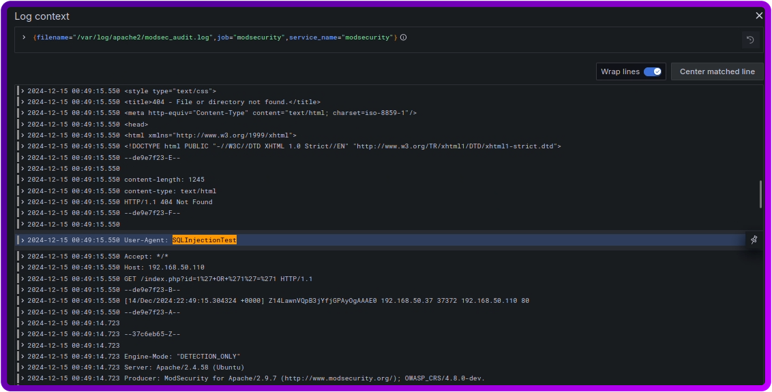Screen dimensions: 772x392
Task: Expand the 404 title log row
Action: click(x=23, y=101)
